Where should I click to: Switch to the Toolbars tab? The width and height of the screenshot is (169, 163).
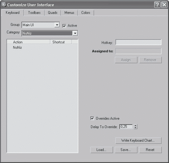(x=34, y=13)
